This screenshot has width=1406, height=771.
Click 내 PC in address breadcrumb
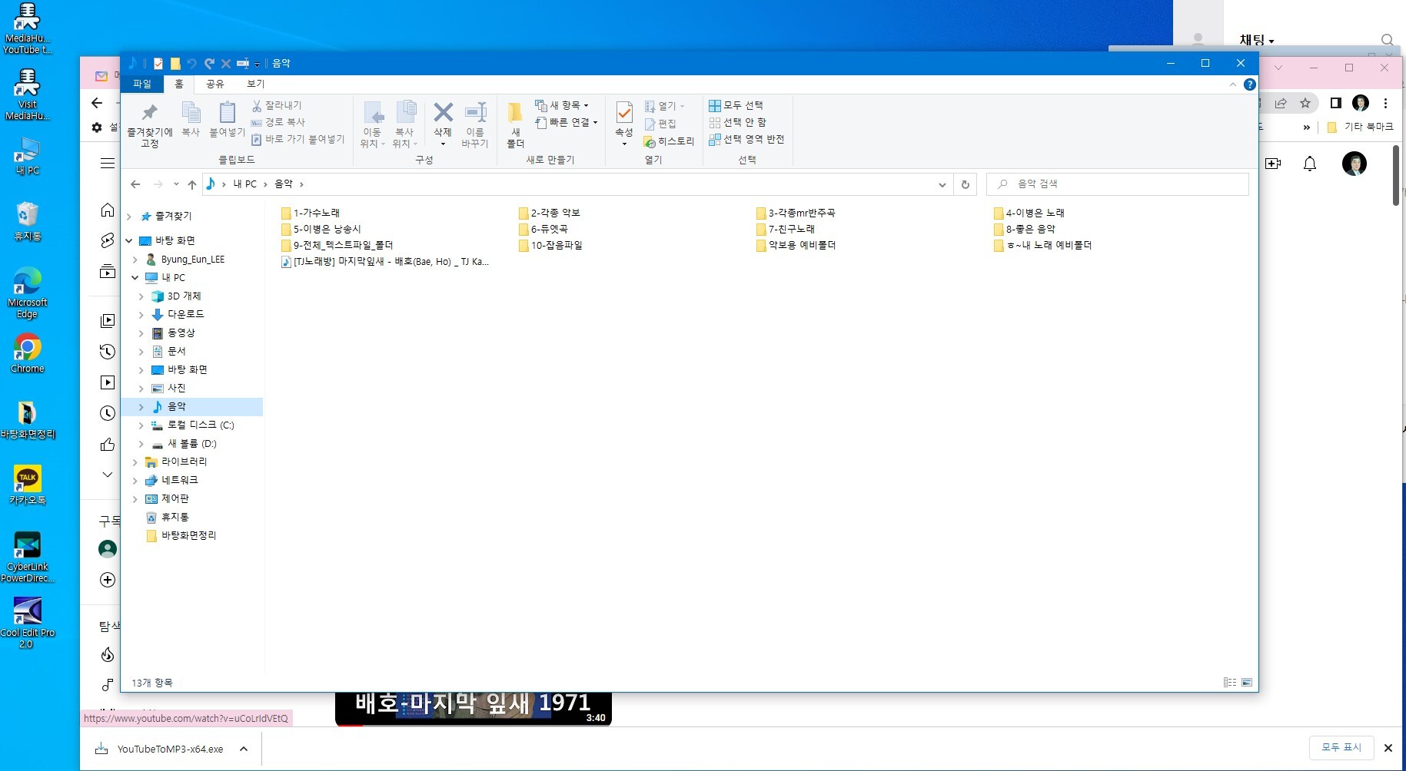pos(245,184)
